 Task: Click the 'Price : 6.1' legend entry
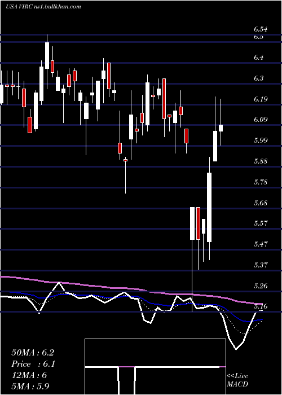pyautogui.click(x=33, y=364)
